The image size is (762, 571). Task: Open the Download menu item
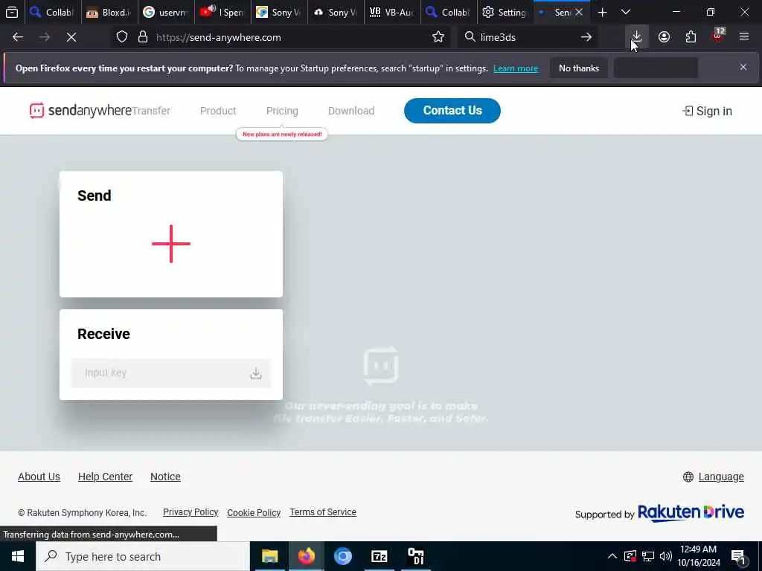[x=351, y=111]
